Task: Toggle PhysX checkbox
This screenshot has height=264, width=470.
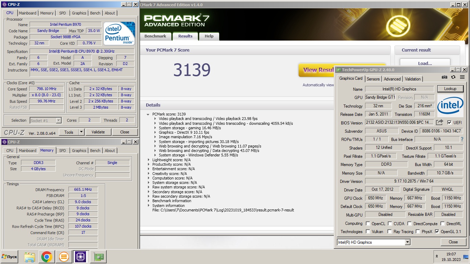Action: (x=418, y=231)
